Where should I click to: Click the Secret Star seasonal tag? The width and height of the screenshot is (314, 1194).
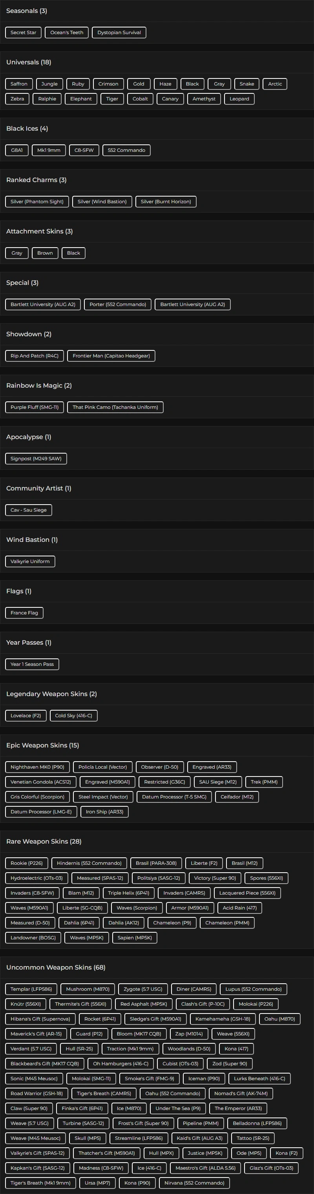[23, 33]
